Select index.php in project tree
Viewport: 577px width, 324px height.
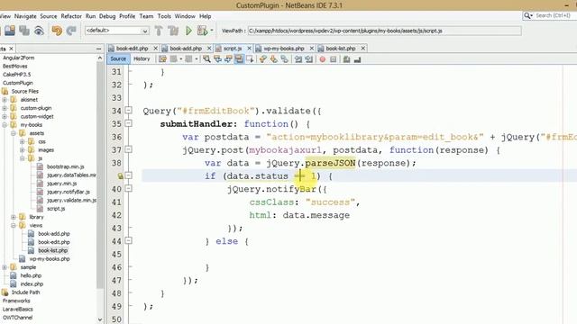pyautogui.click(x=32, y=284)
